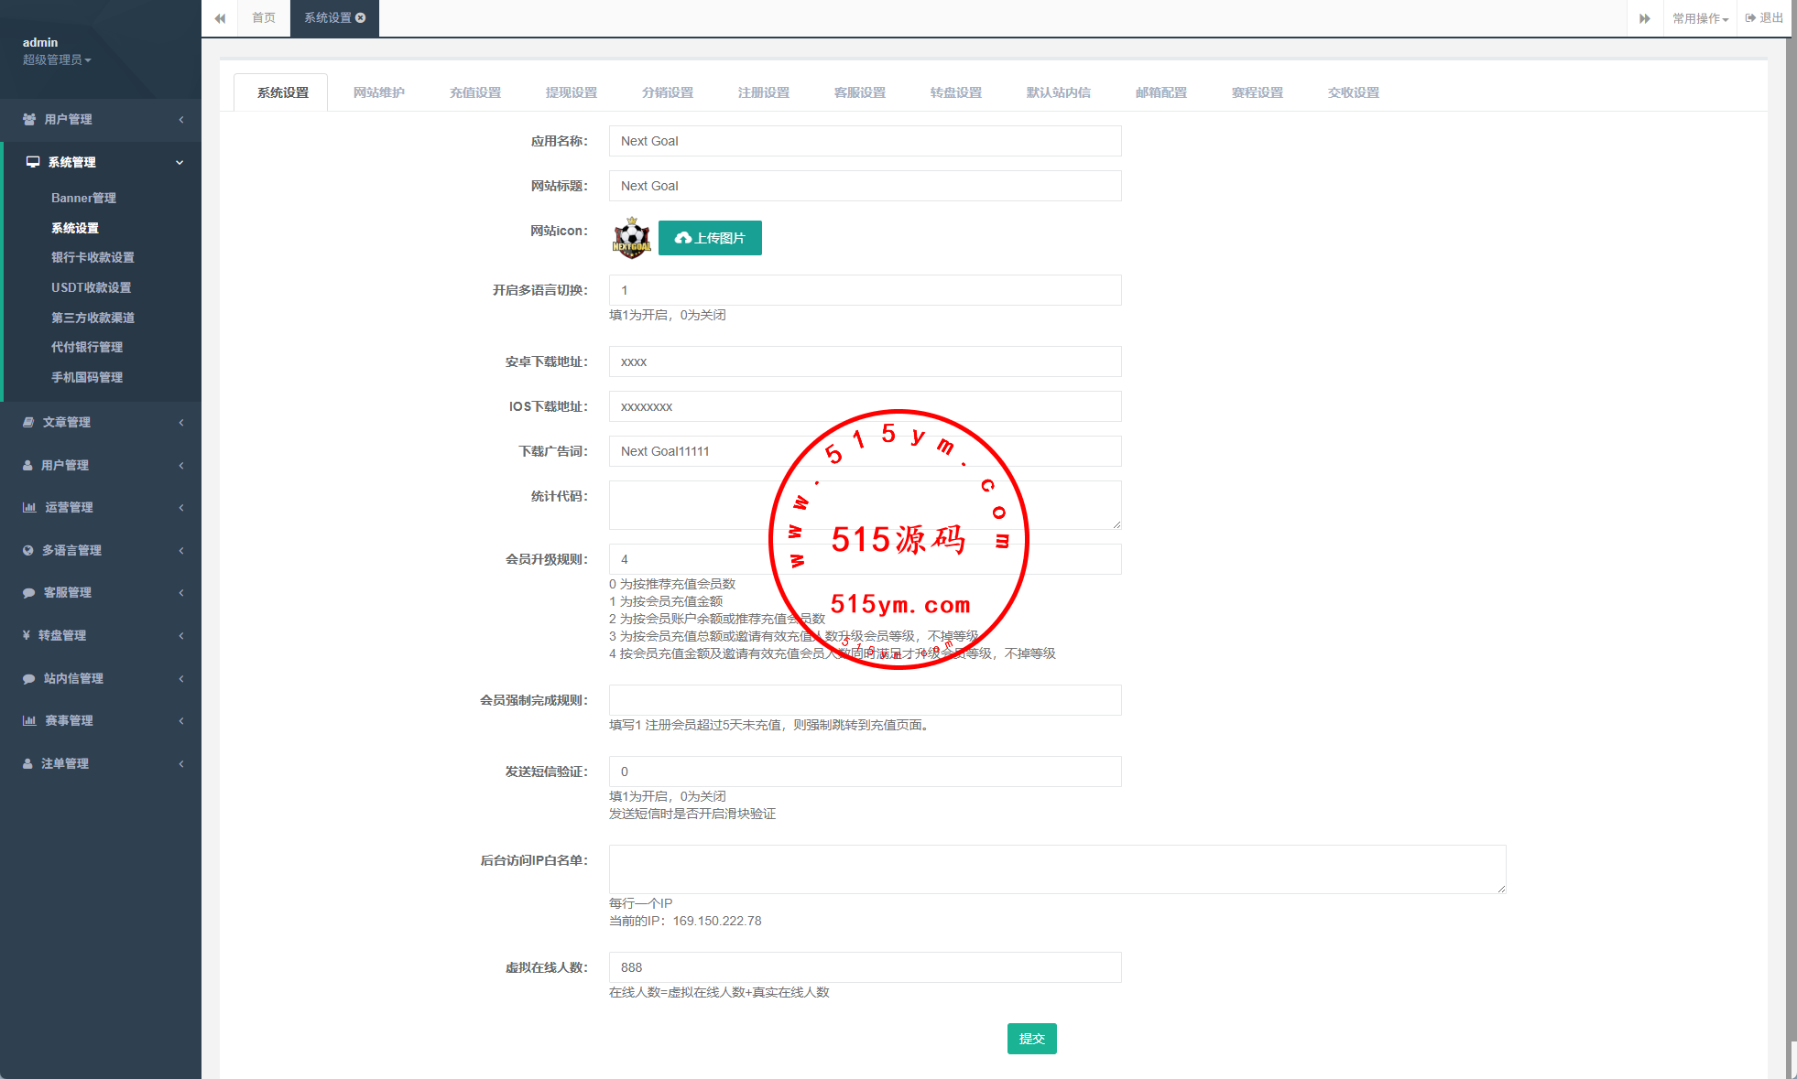Click the 上传图片 upload button
Viewport: 1797px width, 1079px height.
[x=710, y=238]
